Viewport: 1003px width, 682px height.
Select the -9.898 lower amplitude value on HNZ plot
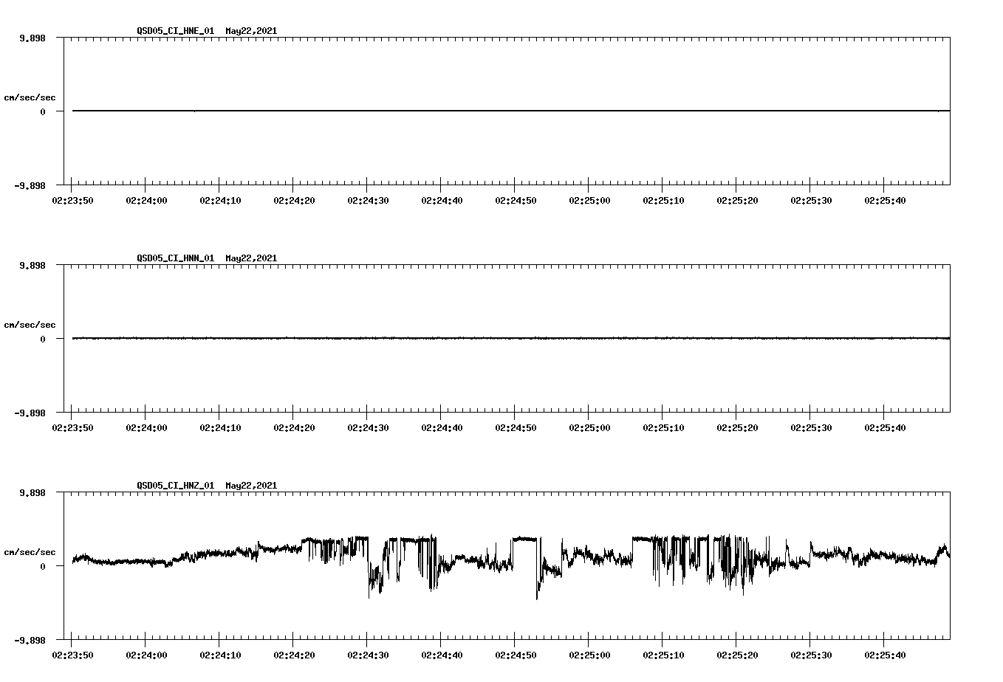(31, 641)
